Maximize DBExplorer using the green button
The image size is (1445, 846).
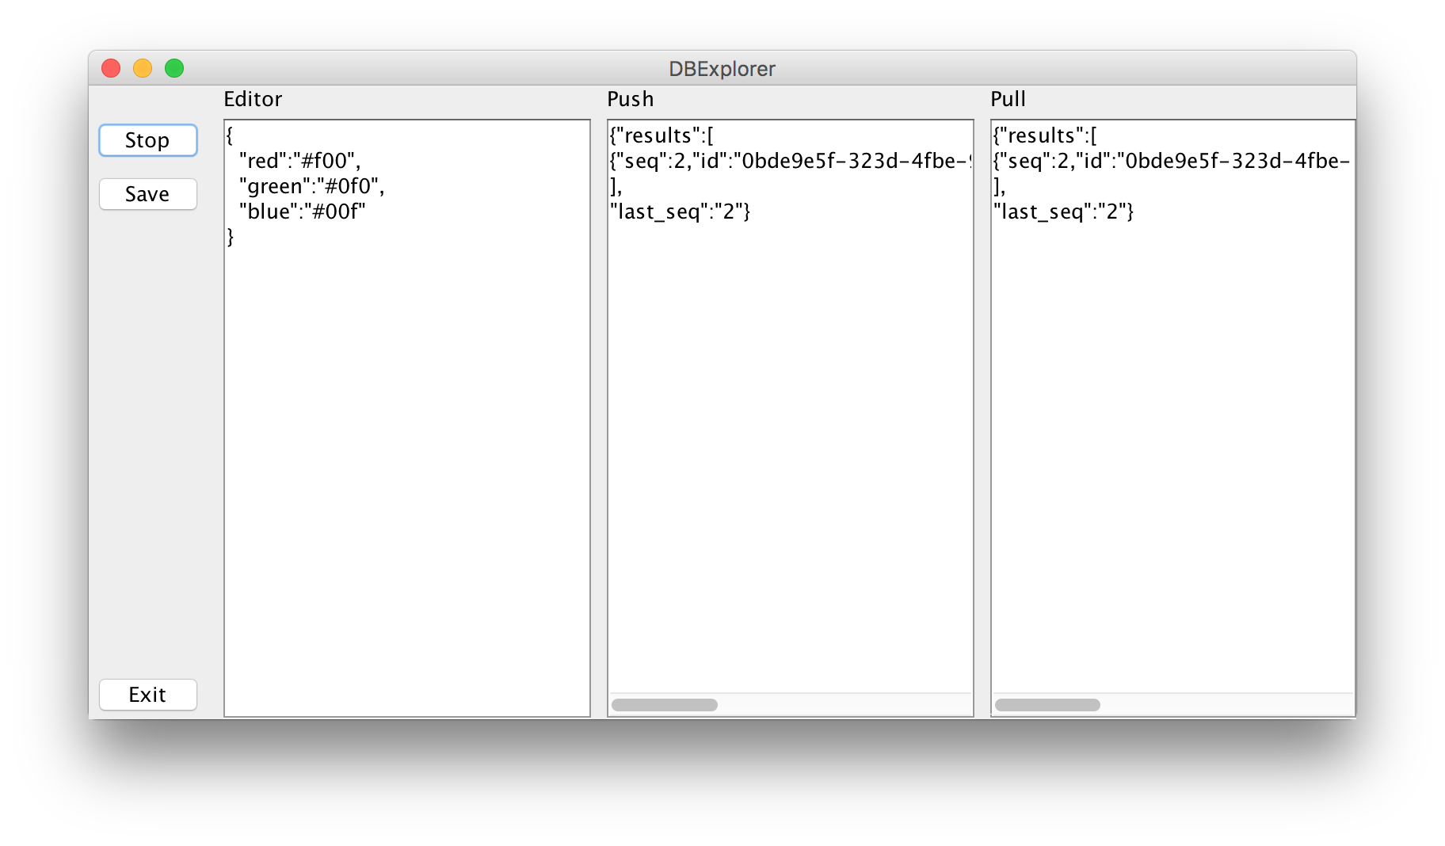tap(174, 68)
